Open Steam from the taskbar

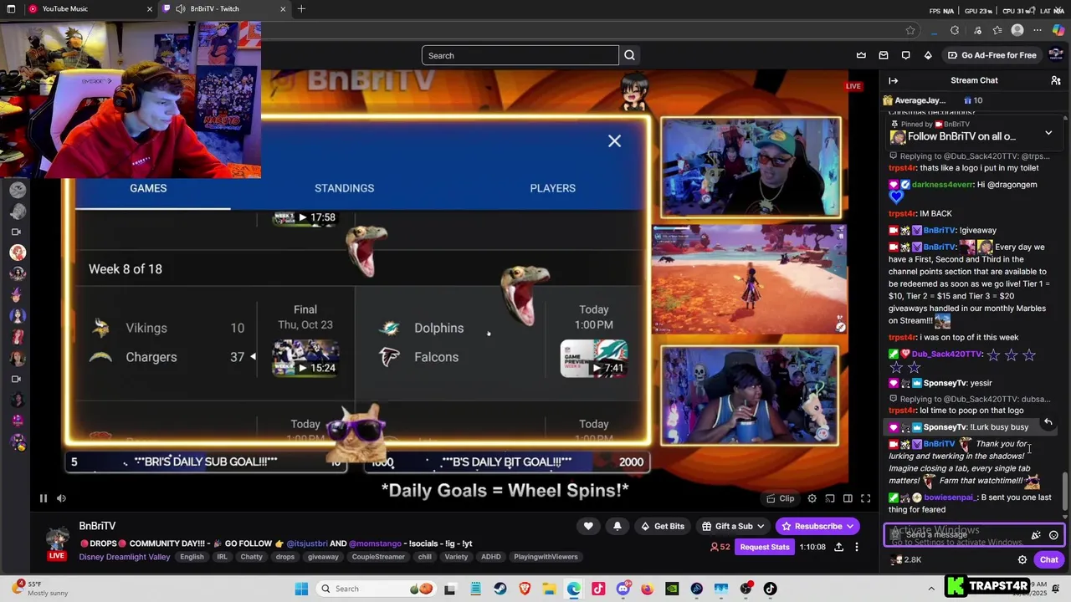500,589
